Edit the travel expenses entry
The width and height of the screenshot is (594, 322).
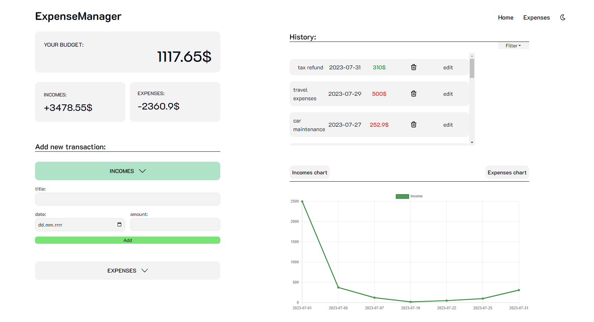tap(448, 93)
